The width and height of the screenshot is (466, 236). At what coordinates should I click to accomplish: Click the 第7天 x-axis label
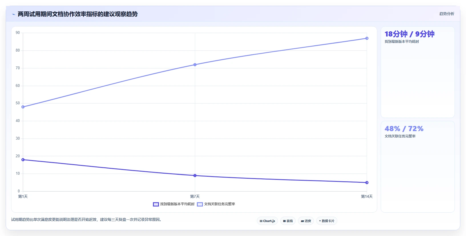point(195,196)
